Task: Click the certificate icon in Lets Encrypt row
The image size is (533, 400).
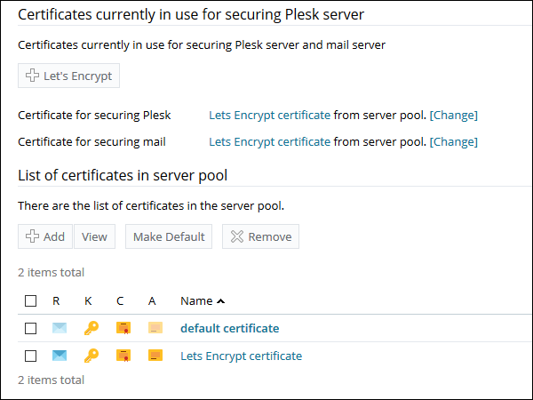Action: (x=123, y=356)
